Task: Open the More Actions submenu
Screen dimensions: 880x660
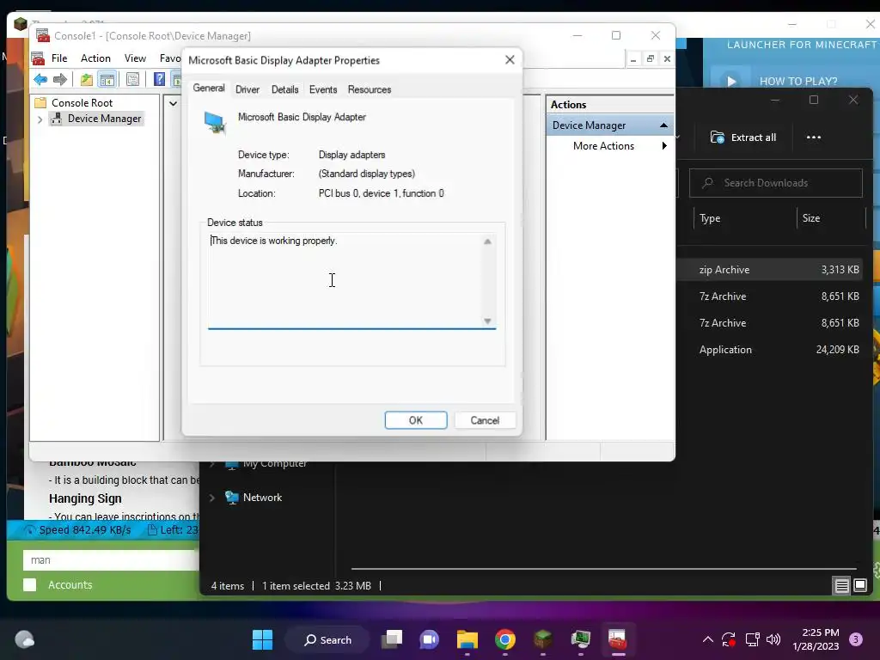Action: (x=610, y=146)
